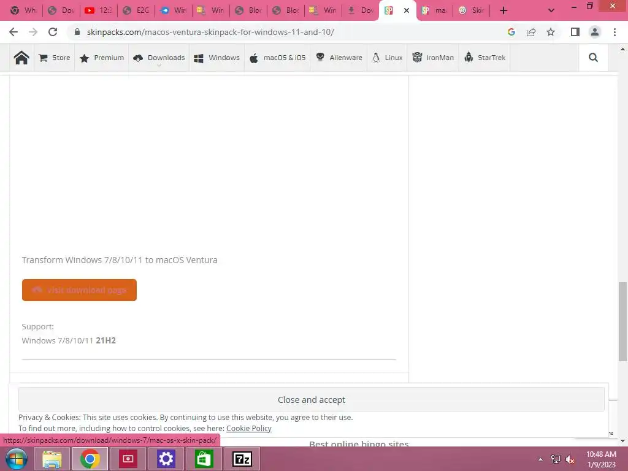Open the IronMan menu item
The image size is (628, 471).
433,58
